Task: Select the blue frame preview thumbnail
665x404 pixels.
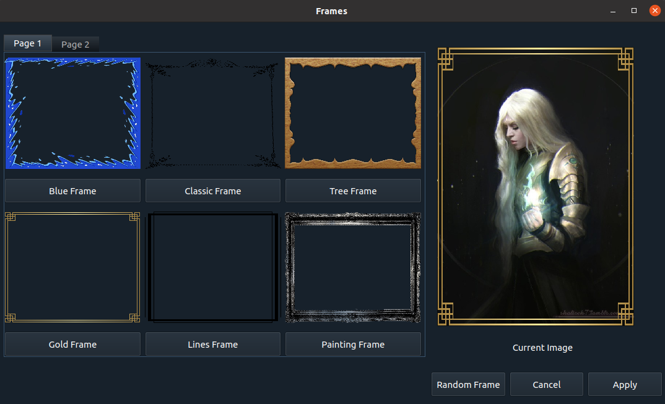Action: (72, 113)
